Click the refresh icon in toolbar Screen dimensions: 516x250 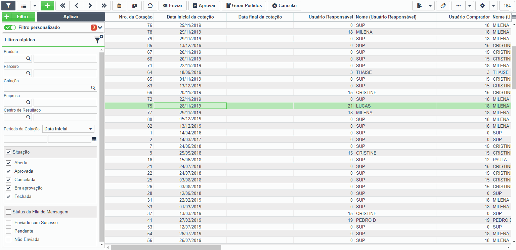pyautogui.click(x=150, y=5)
